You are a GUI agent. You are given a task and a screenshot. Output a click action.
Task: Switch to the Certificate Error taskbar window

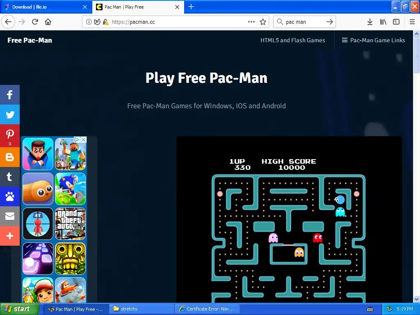(x=207, y=309)
